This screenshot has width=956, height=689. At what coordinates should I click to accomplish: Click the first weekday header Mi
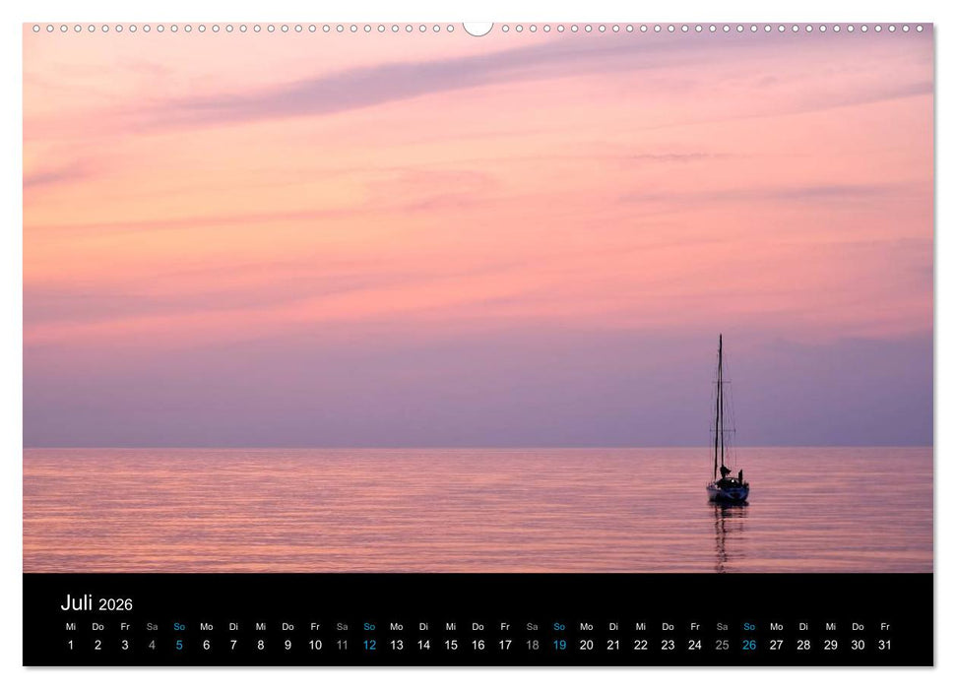(70, 625)
